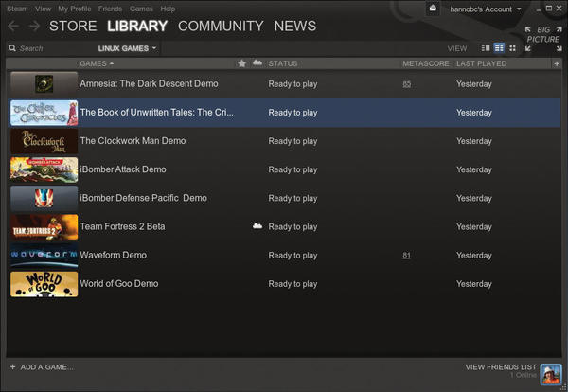Sort by Status column header

tap(282, 63)
